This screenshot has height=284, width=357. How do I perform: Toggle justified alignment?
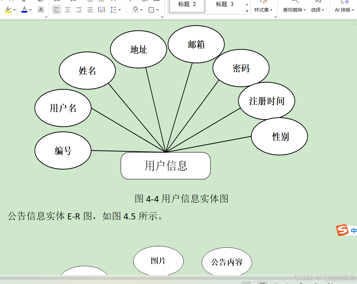[x=89, y=10]
